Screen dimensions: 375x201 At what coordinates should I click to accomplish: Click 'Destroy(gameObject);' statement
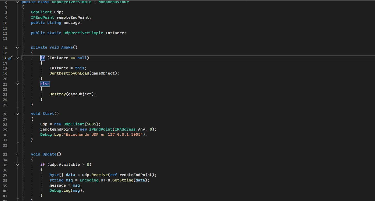pos(73,94)
